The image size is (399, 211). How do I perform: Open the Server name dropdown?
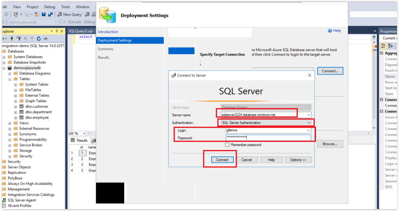(309, 115)
